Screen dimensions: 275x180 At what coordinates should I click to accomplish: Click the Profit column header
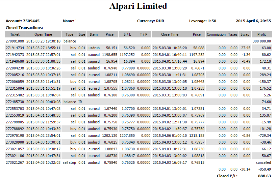(x=262, y=34)
